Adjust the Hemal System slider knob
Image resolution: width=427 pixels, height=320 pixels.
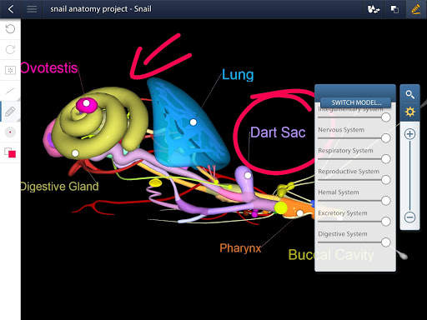coord(386,201)
